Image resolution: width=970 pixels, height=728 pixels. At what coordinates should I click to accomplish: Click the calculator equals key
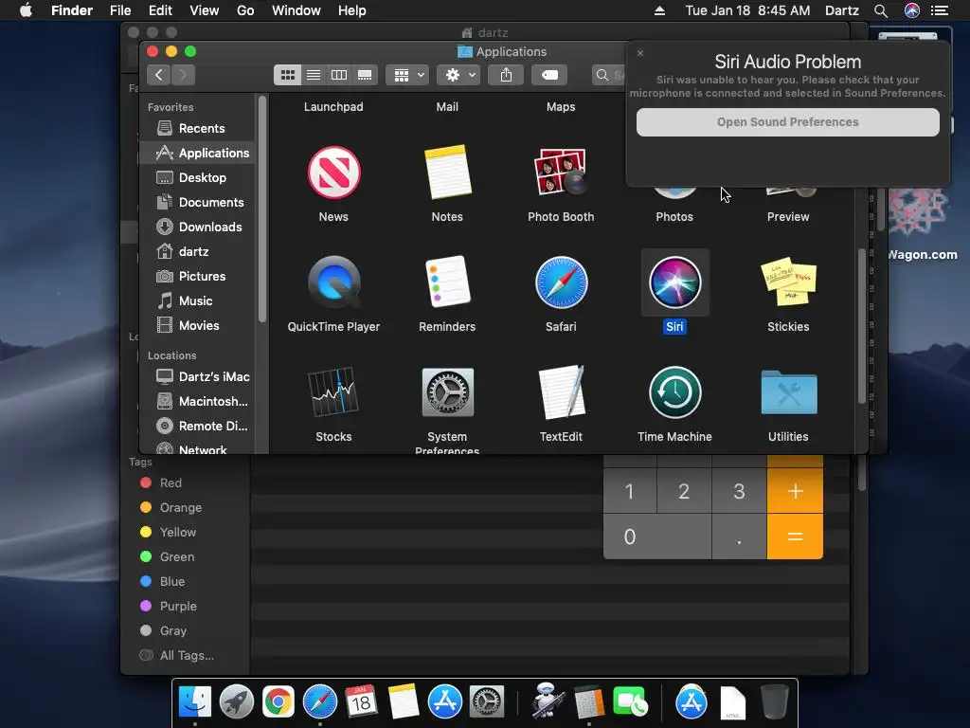[795, 537]
